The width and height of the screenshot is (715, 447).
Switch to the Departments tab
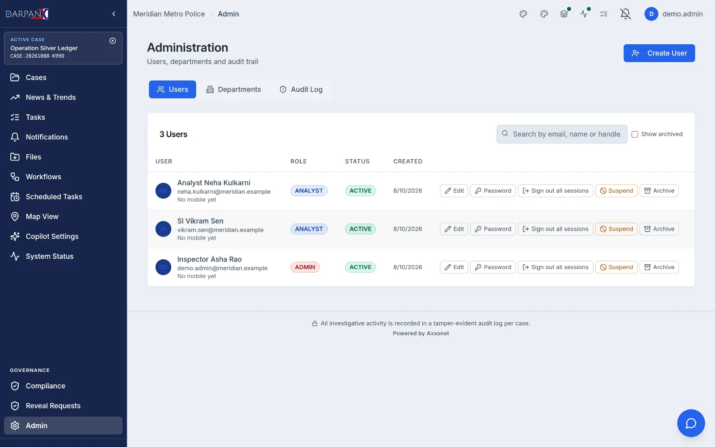click(233, 89)
